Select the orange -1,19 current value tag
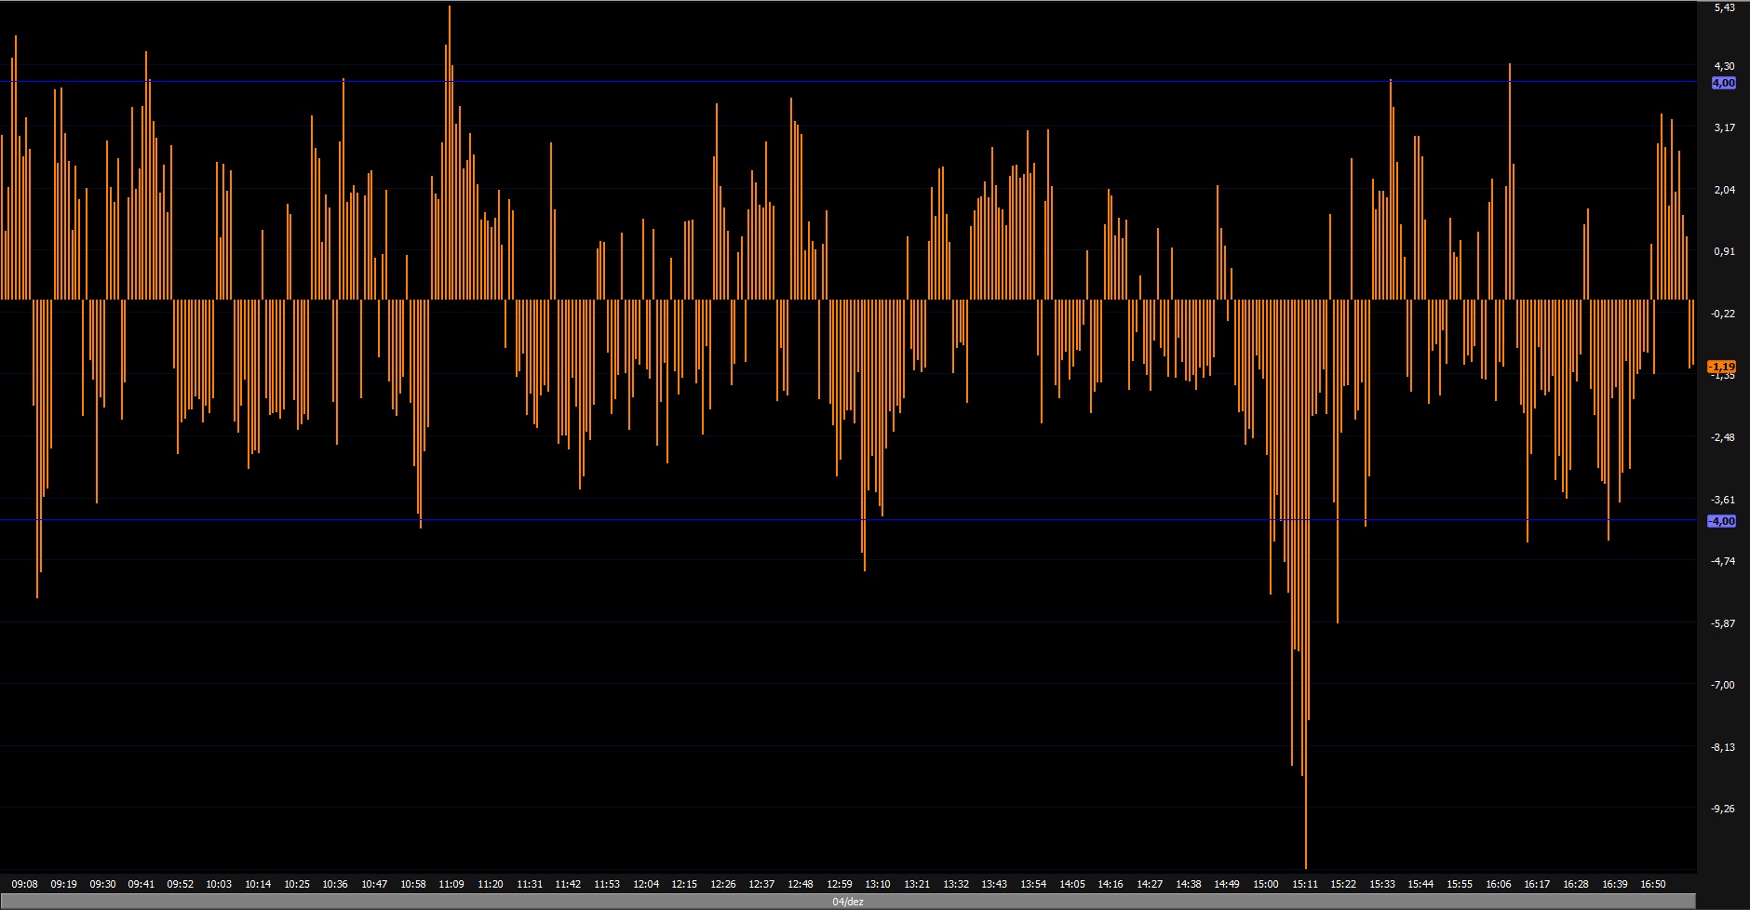The width and height of the screenshot is (1750, 910). point(1722,367)
